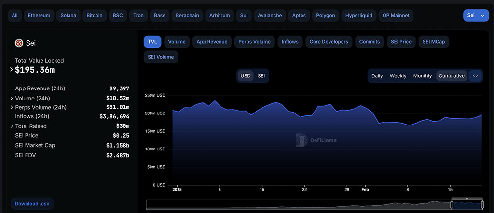The image size is (494, 213).
Task: Filter chains by Ethereum
Action: [39, 15]
